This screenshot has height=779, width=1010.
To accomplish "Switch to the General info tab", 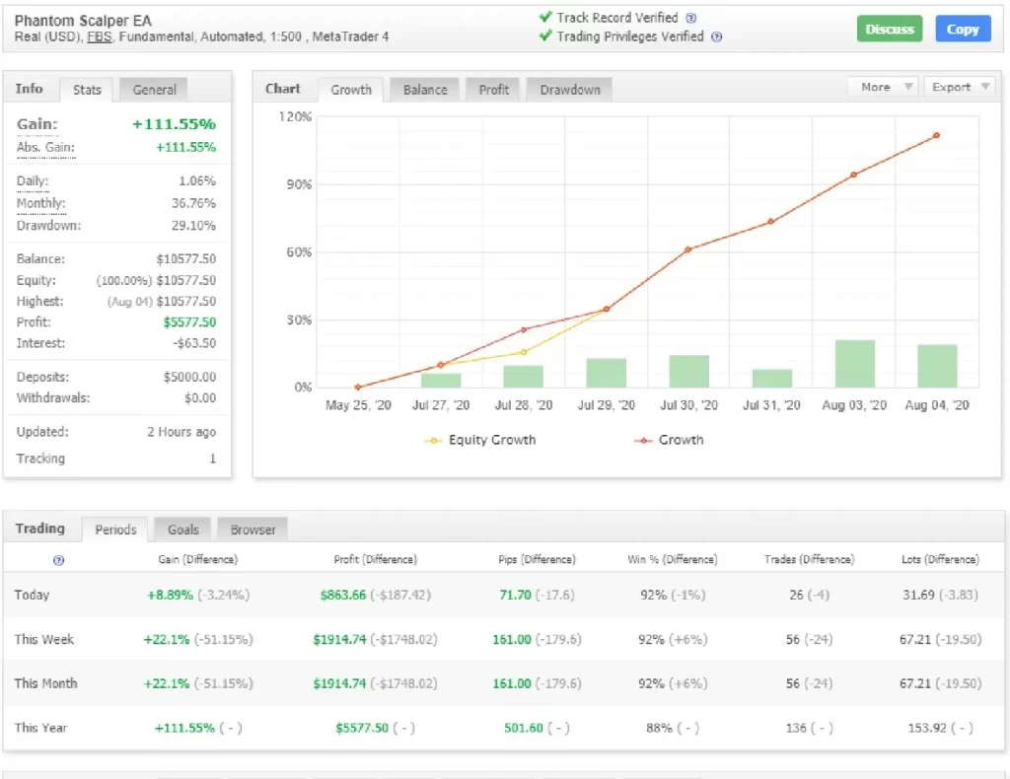I will 154,90.
